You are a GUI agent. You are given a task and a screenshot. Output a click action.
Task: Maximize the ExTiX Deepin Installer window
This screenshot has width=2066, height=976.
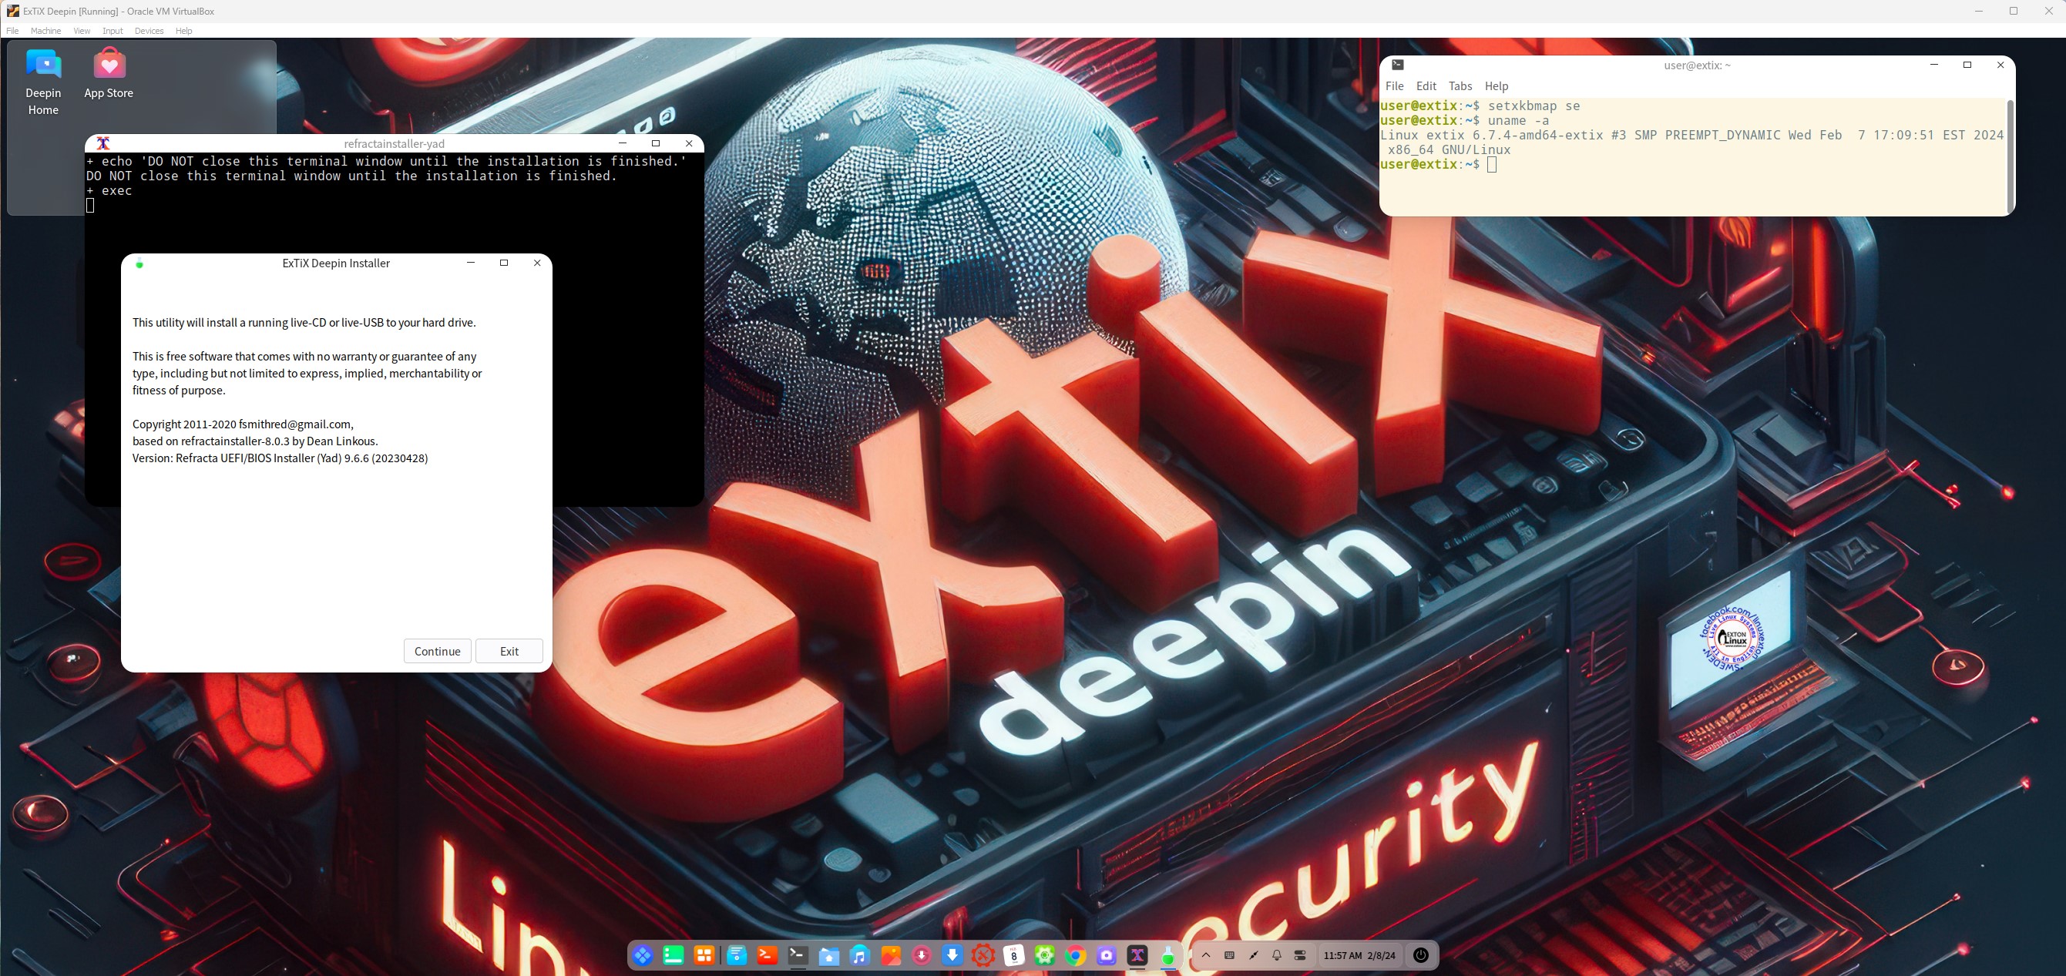click(x=504, y=262)
